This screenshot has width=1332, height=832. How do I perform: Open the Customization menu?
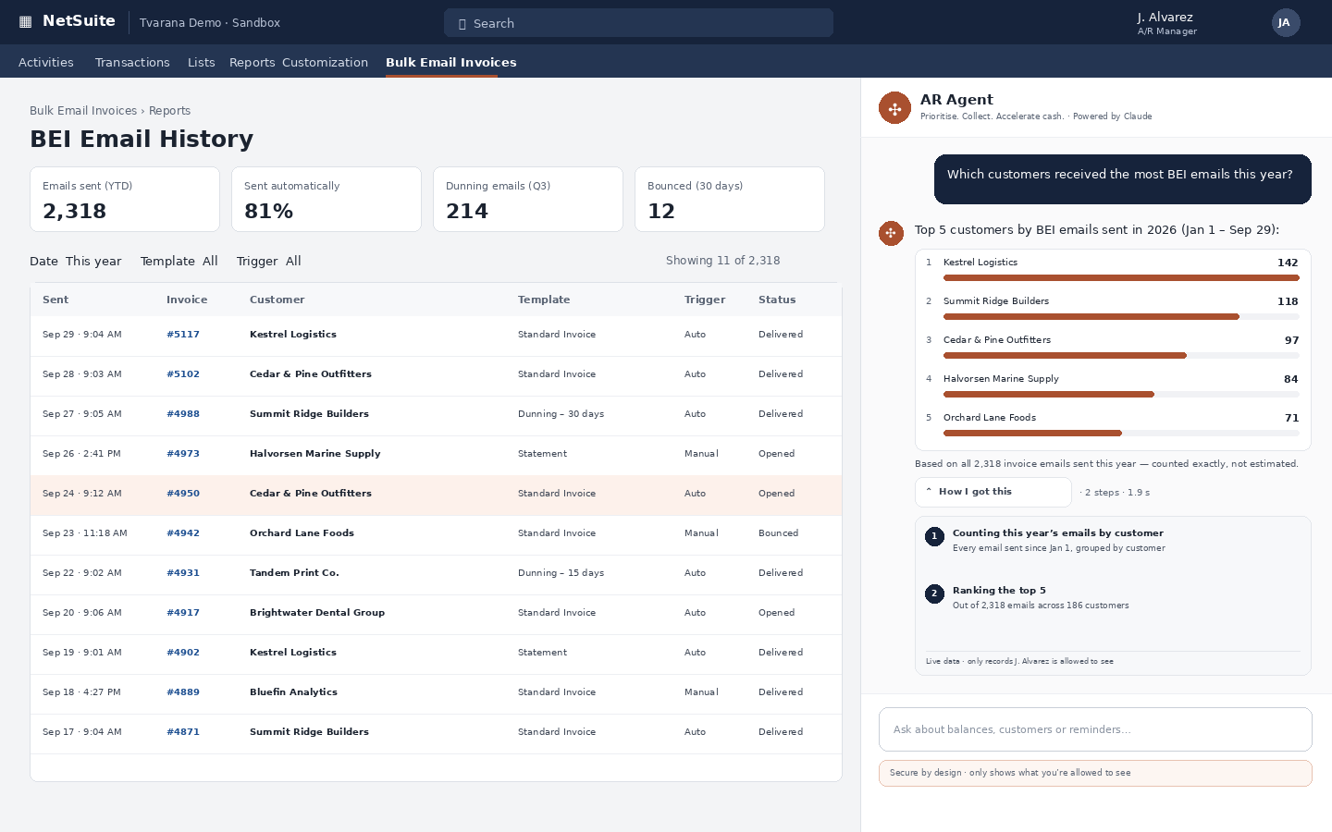click(x=325, y=63)
